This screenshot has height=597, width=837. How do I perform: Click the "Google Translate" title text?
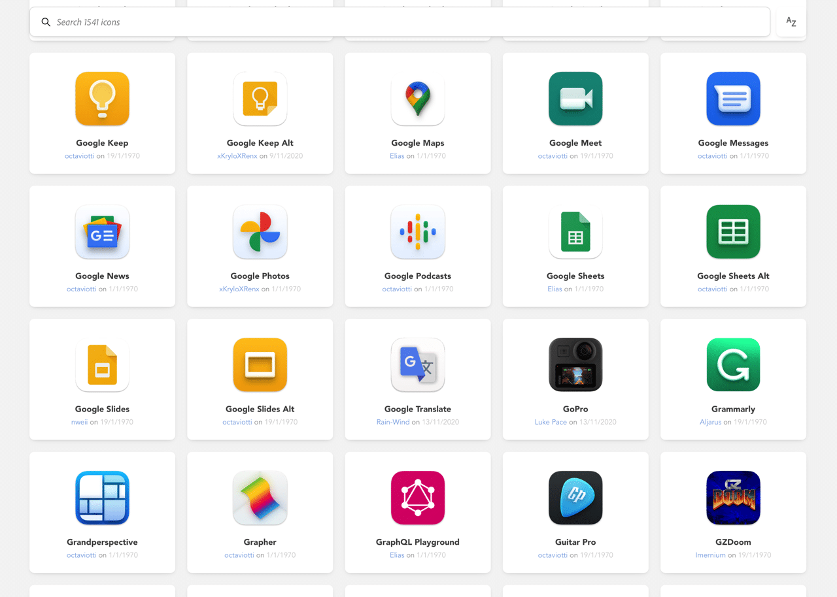418,409
